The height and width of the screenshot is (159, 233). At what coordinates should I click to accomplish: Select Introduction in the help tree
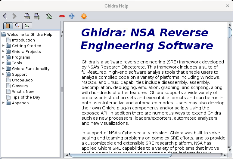23,40
